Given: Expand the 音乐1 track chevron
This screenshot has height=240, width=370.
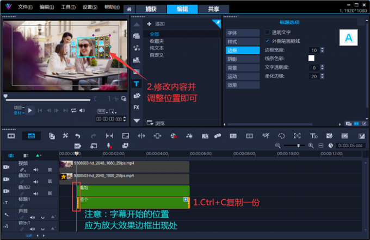Looking at the screenshot, I should point(42,229).
